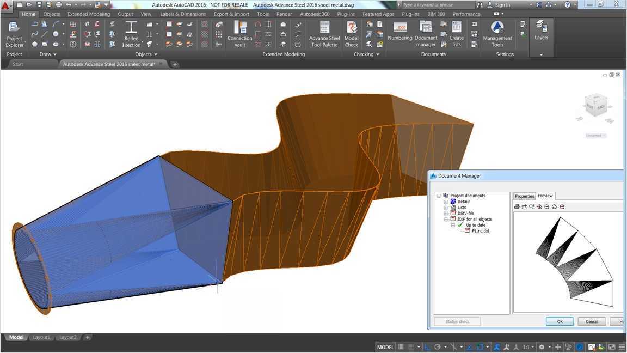The image size is (627, 353).
Task: Expand the DStV-file node
Action: 446,214
